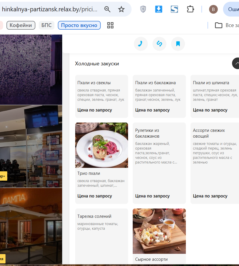Screen dimensions: 239x266
Task: Open the Пхали из шпината card
Action: click(x=215, y=96)
